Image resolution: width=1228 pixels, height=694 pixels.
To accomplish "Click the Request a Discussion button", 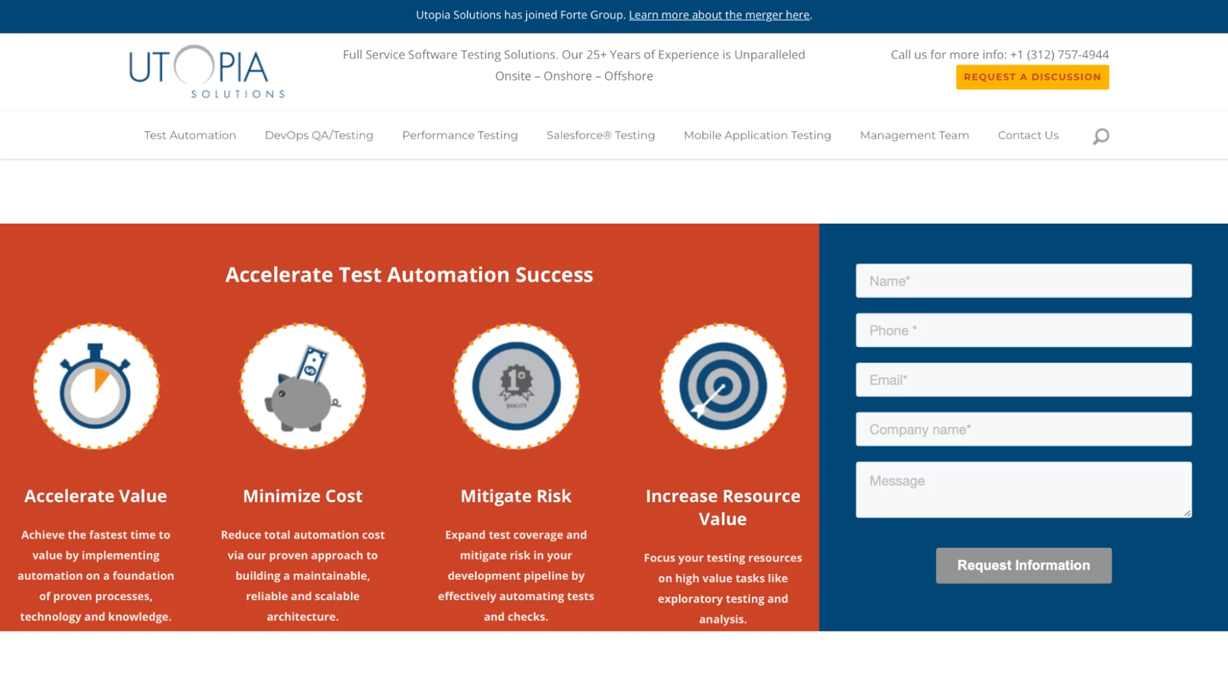I will (x=1032, y=77).
